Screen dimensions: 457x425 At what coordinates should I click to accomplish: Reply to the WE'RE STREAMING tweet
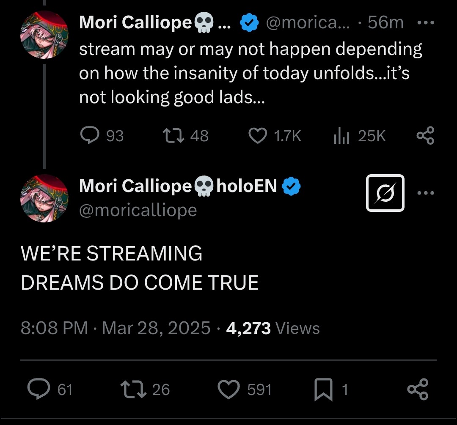tap(39, 389)
